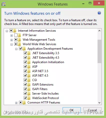Click the CGI folder icon
Viewport: 106px width, 118px height.
coord(29,80)
